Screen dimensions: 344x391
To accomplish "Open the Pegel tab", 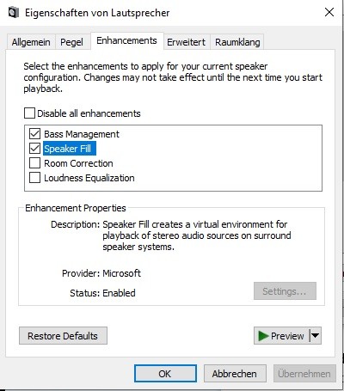I will coord(71,42).
